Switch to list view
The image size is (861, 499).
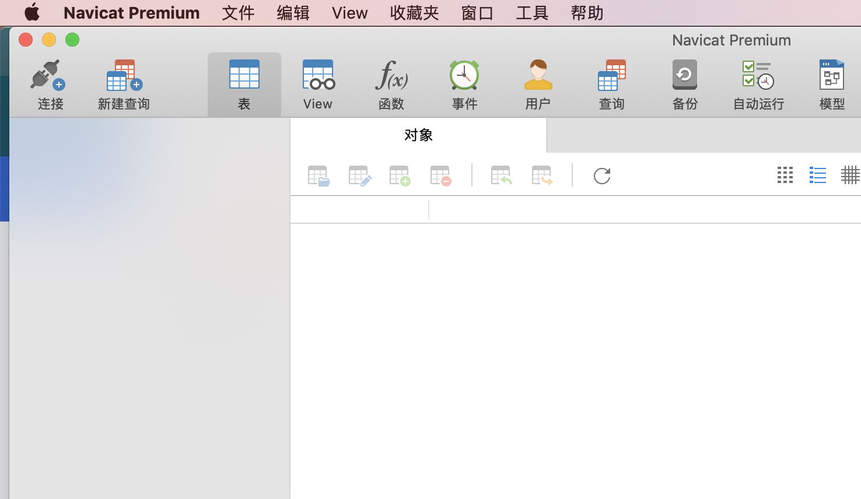pyautogui.click(x=818, y=175)
